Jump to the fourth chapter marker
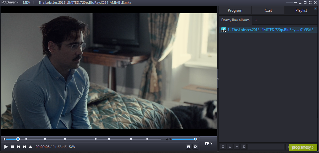 (65, 139)
